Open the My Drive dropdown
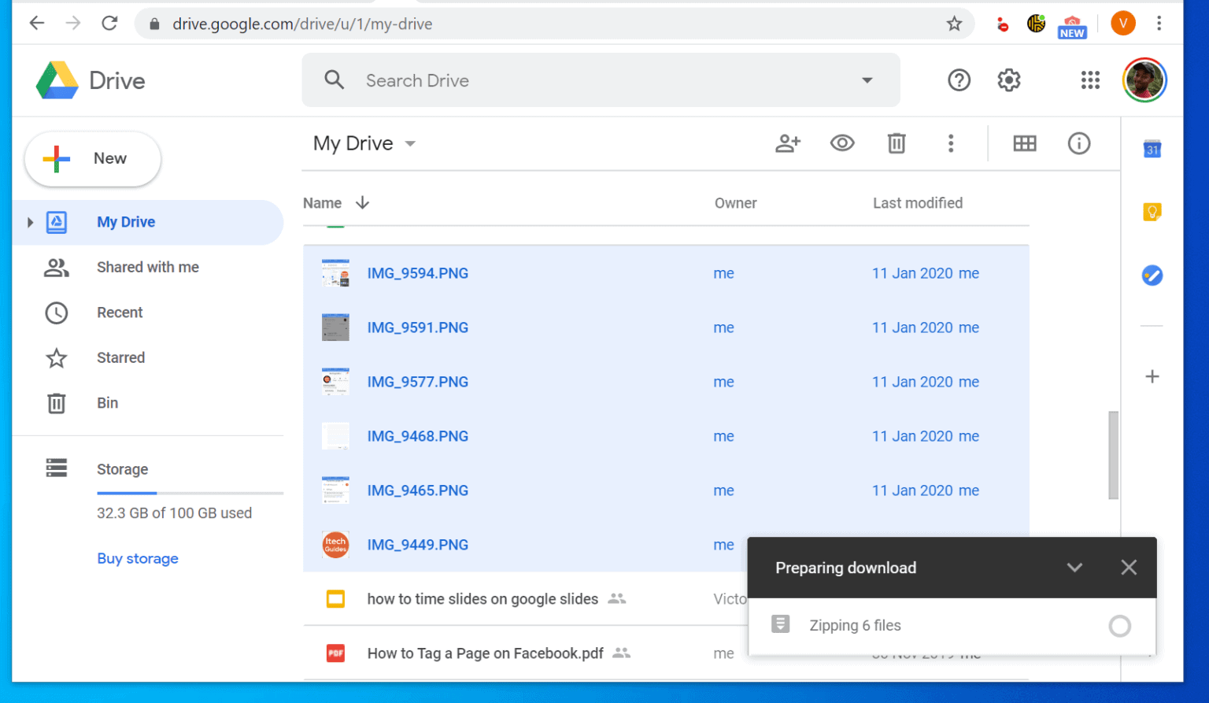The width and height of the screenshot is (1209, 703). [x=410, y=143]
